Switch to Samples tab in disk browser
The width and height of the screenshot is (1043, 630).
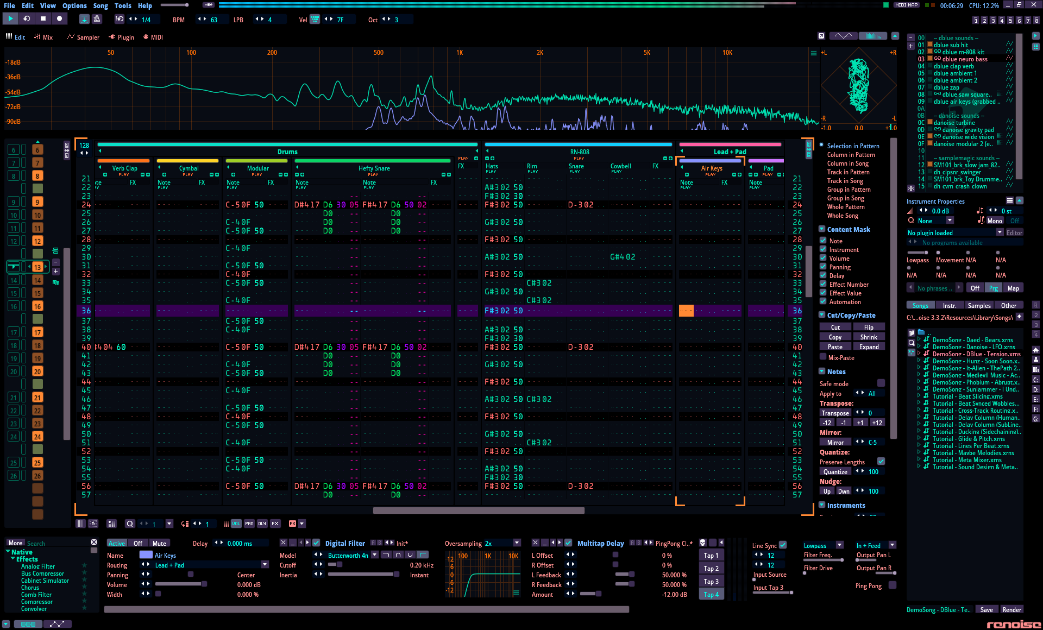click(x=979, y=305)
